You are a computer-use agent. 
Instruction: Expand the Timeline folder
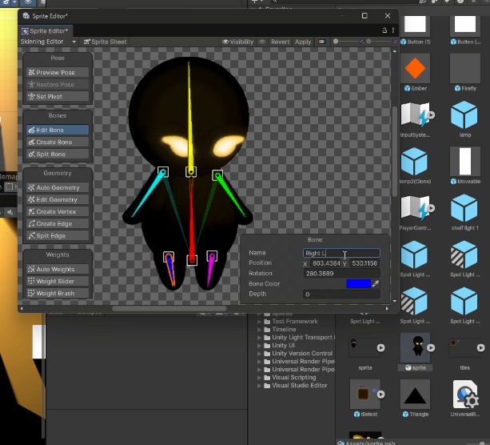point(259,330)
